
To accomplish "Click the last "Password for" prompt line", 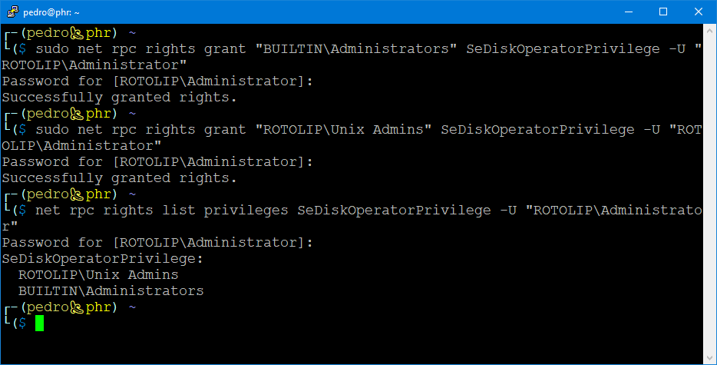I will pos(157,243).
